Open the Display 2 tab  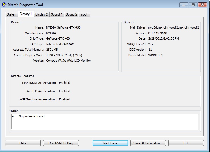(x=42, y=14)
